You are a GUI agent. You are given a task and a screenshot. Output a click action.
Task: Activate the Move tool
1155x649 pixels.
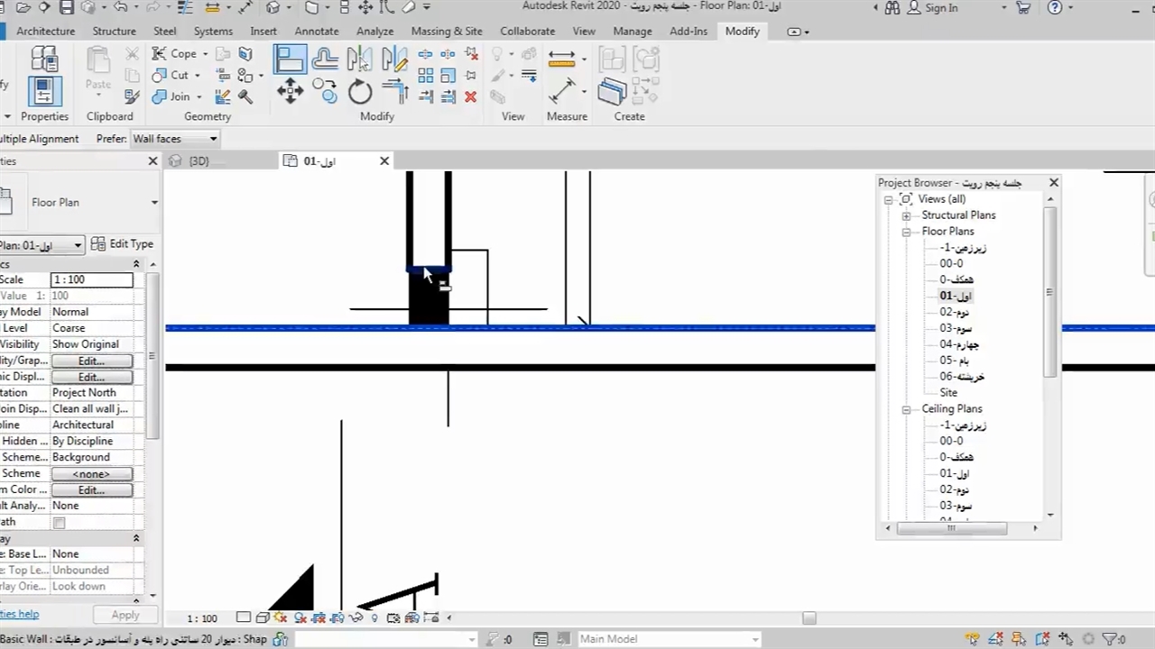(x=290, y=91)
